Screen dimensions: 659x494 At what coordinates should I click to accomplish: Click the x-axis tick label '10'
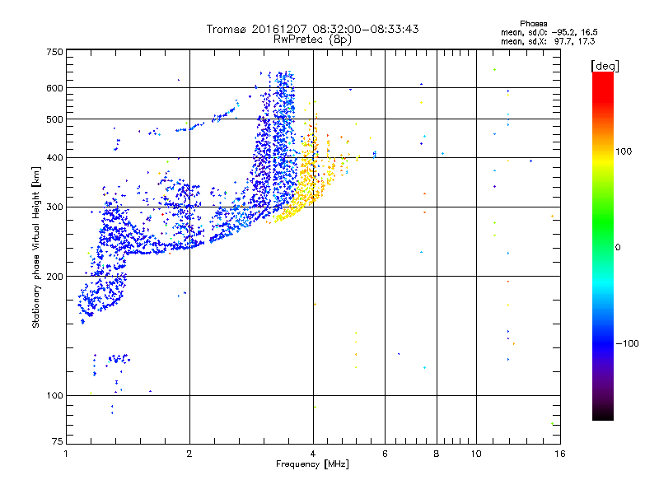pyautogui.click(x=476, y=454)
